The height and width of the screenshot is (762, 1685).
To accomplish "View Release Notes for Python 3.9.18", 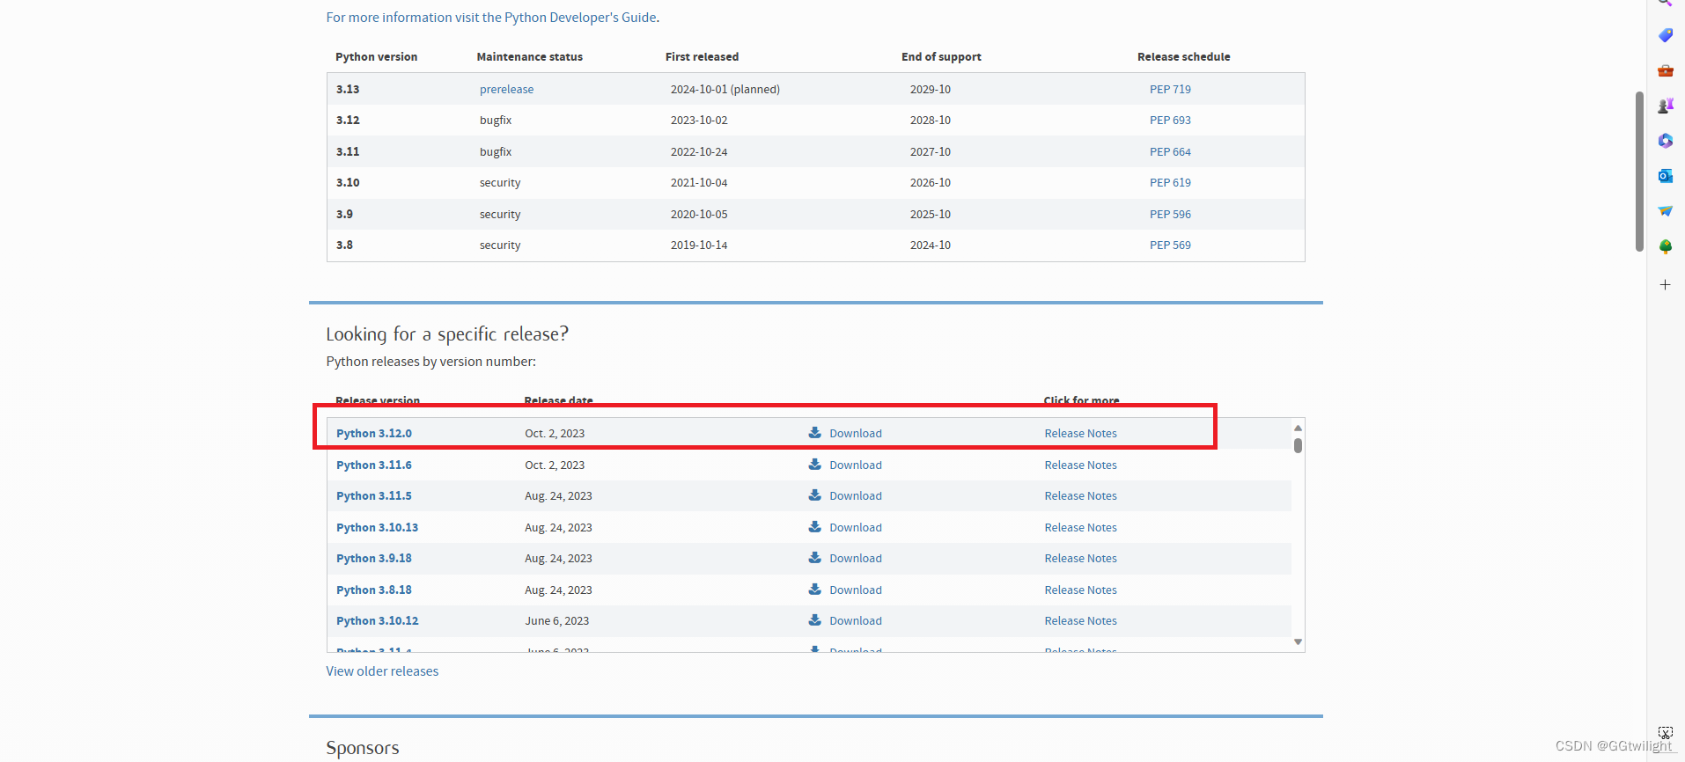I will pyautogui.click(x=1080, y=559).
